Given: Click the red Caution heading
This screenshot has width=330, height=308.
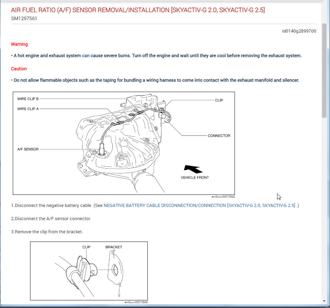Looking at the screenshot, I should [x=19, y=69].
